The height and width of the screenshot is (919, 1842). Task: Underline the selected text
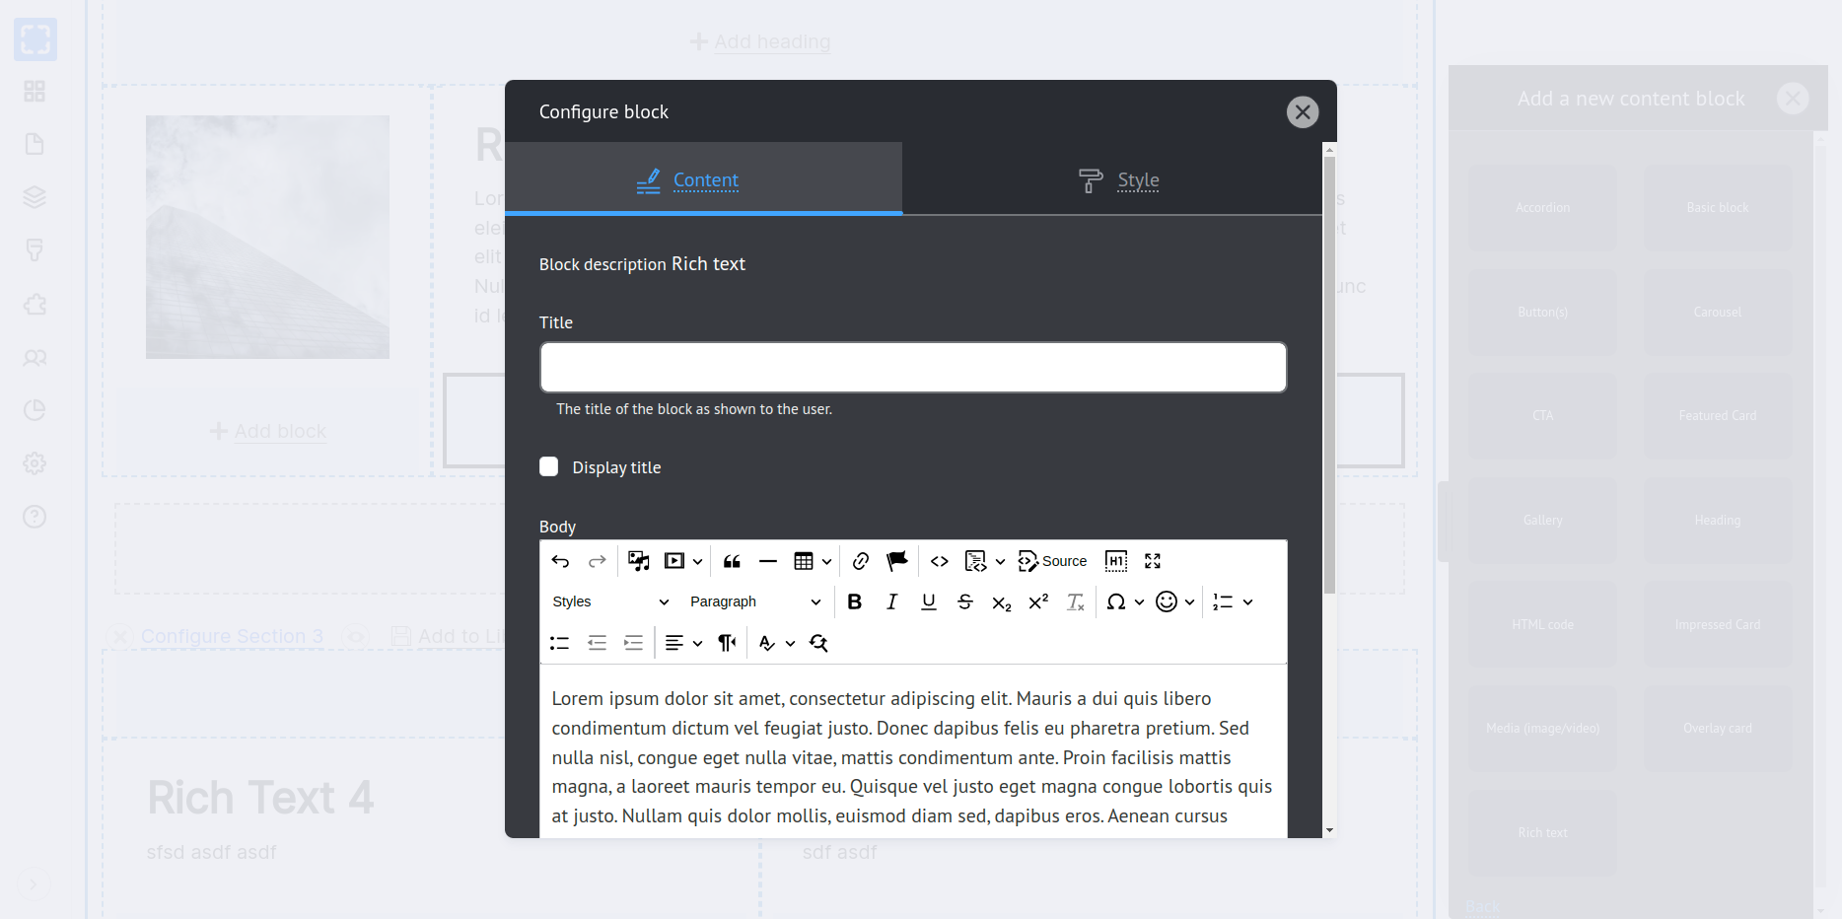tap(929, 601)
